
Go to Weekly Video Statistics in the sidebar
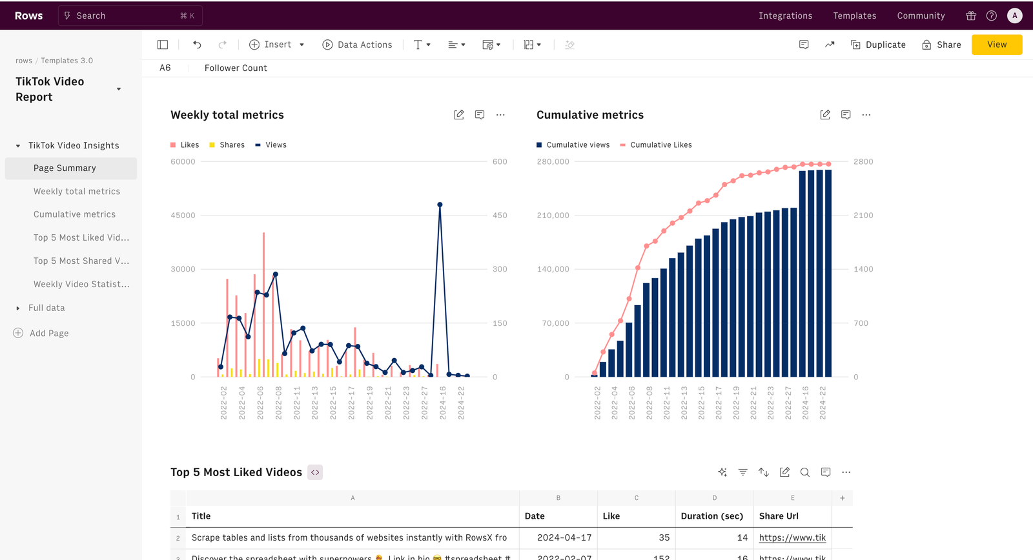point(81,285)
